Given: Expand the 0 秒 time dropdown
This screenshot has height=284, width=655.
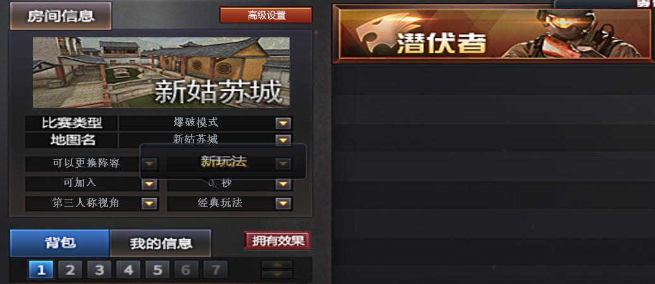Looking at the screenshot, I should [x=283, y=184].
